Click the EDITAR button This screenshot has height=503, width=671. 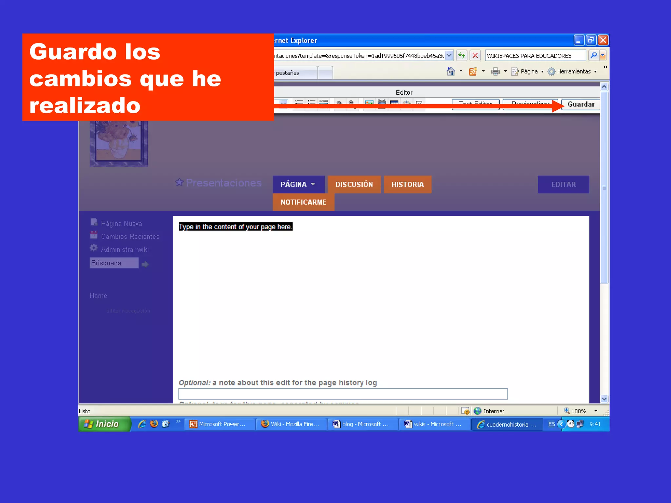click(563, 184)
